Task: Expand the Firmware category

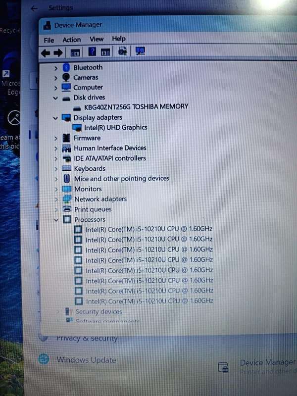Action: 56,139
